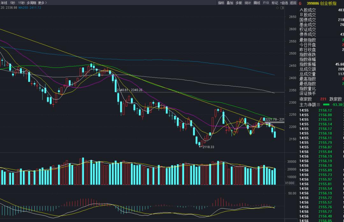Click the MA250: 2411.72 indicator label
The width and height of the screenshot is (344, 222).
[x=30, y=8]
